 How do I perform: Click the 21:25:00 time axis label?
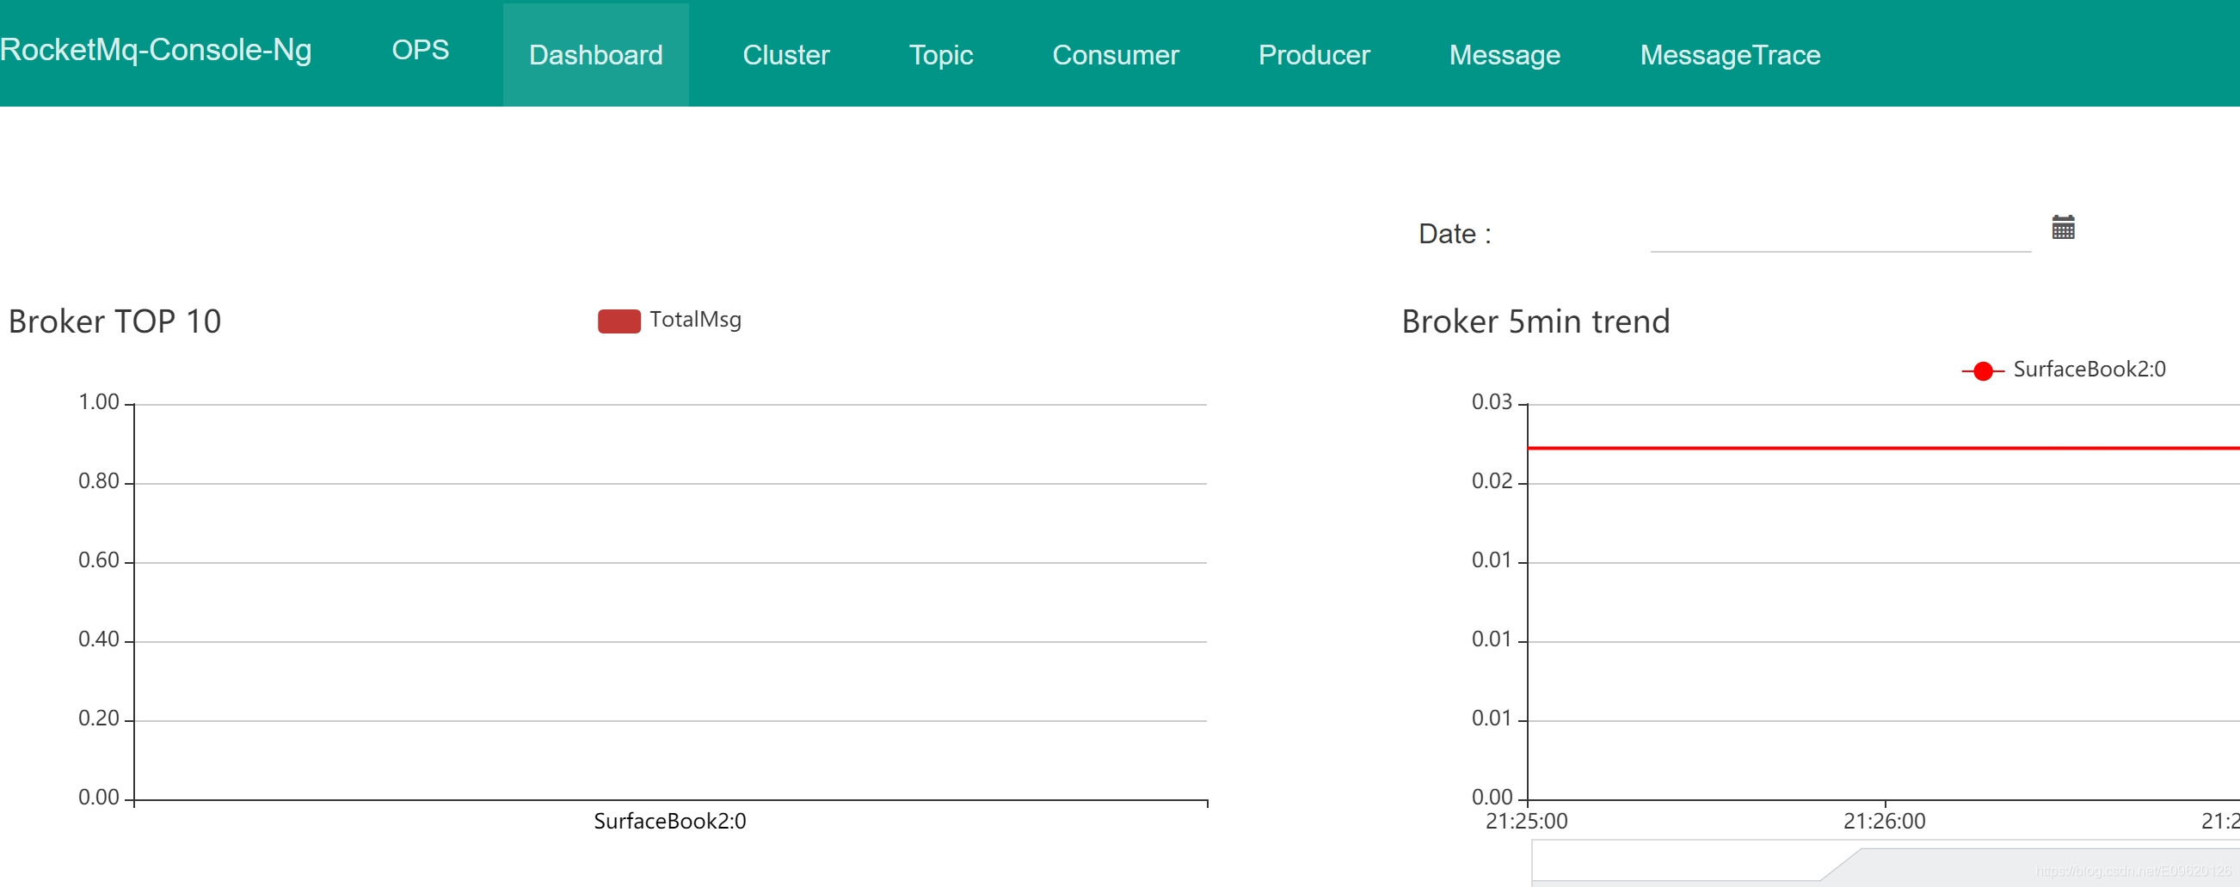1526,821
